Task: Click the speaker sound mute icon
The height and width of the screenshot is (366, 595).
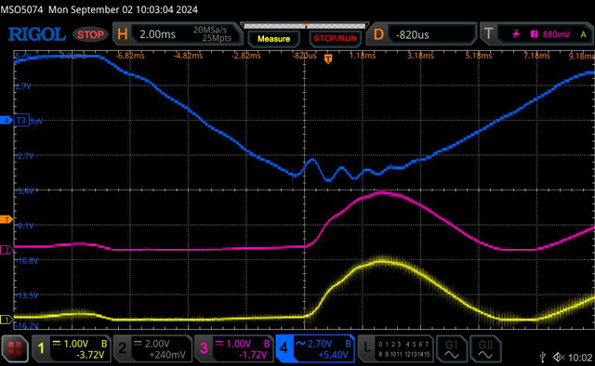Action: (559, 357)
